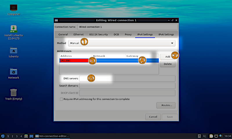The image size is (232, 139).
Task: Open the Method dropdown showing Manual
Action: coord(122,43)
